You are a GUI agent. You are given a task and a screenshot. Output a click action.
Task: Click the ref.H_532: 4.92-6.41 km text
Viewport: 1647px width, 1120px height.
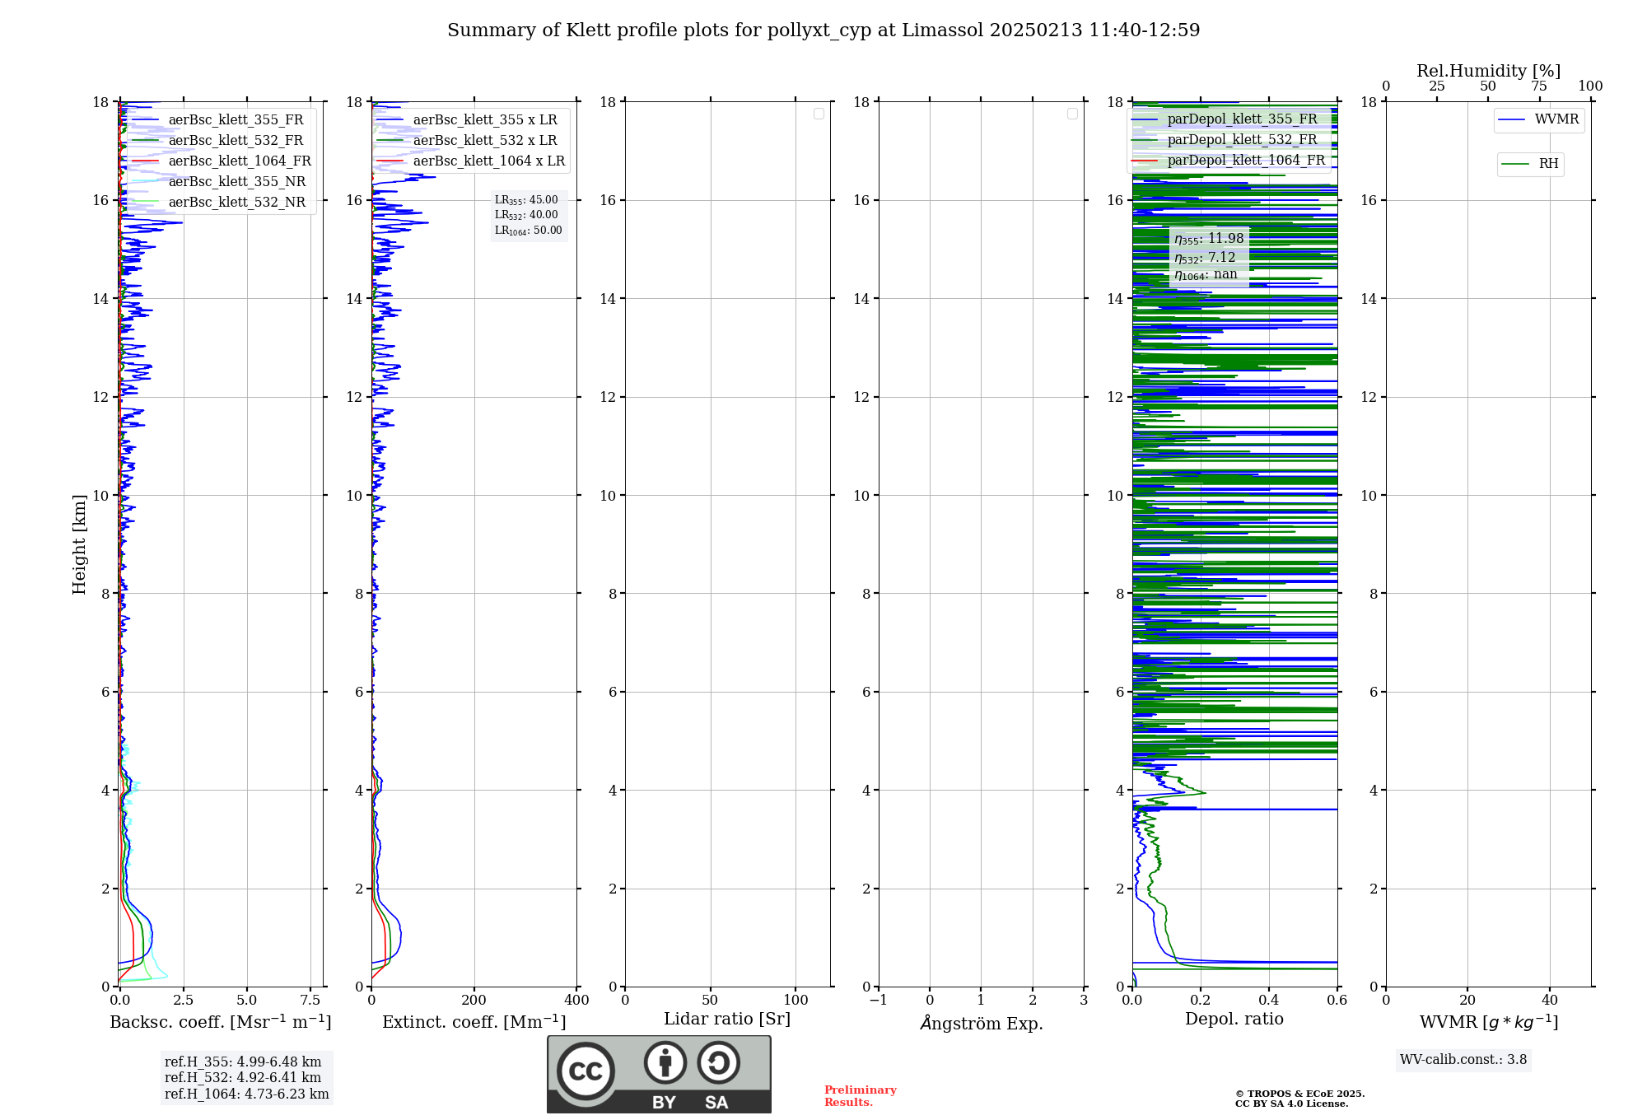click(x=243, y=1078)
